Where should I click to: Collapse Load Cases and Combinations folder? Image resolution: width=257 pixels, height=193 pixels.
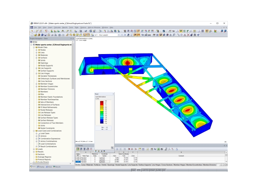point(34,131)
